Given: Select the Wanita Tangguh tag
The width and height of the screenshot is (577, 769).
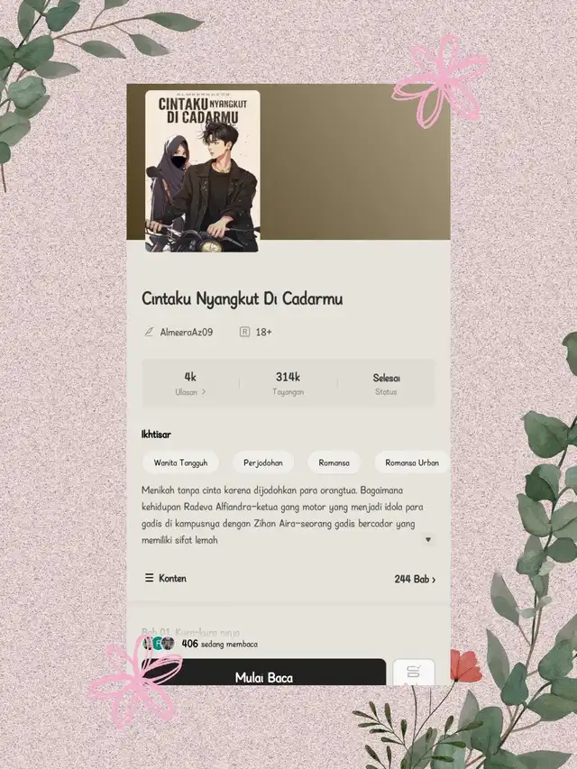Looking at the screenshot, I should coord(180,462).
